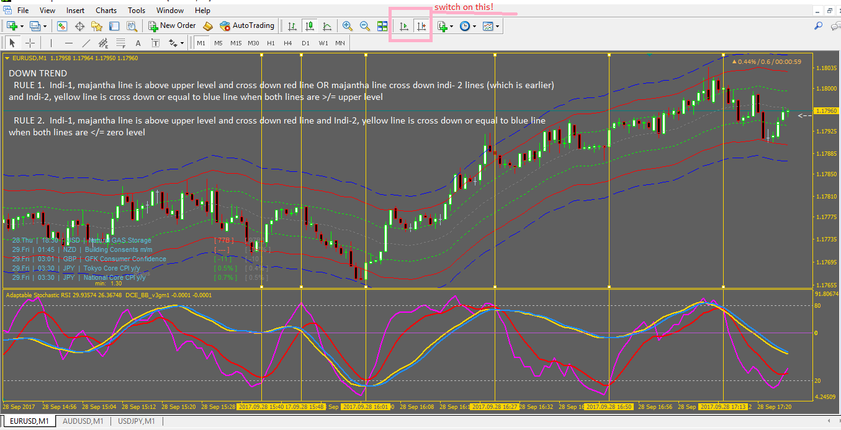Zoom out of the chart

[x=365, y=26]
